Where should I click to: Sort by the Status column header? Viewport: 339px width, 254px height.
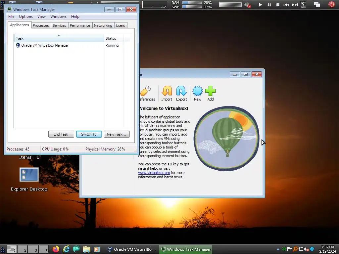(114, 38)
